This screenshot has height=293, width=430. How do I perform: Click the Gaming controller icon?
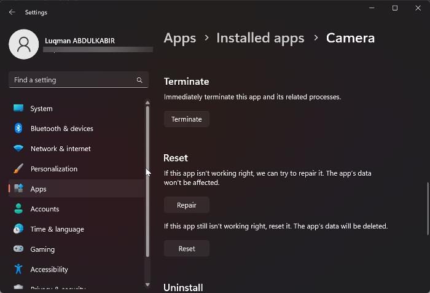point(18,249)
